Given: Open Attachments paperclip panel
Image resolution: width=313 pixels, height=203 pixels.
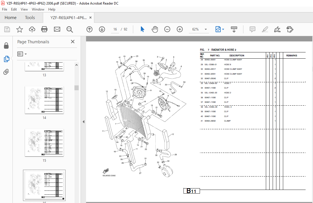Looking at the screenshot, I should point(6,72).
